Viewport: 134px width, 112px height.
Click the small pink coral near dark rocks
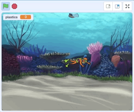point(24,58)
